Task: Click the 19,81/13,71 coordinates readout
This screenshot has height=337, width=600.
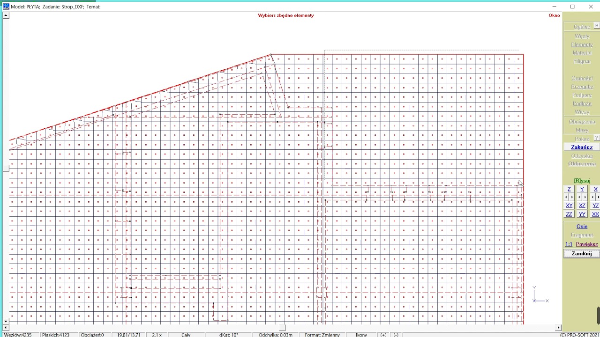Action: [x=128, y=335]
